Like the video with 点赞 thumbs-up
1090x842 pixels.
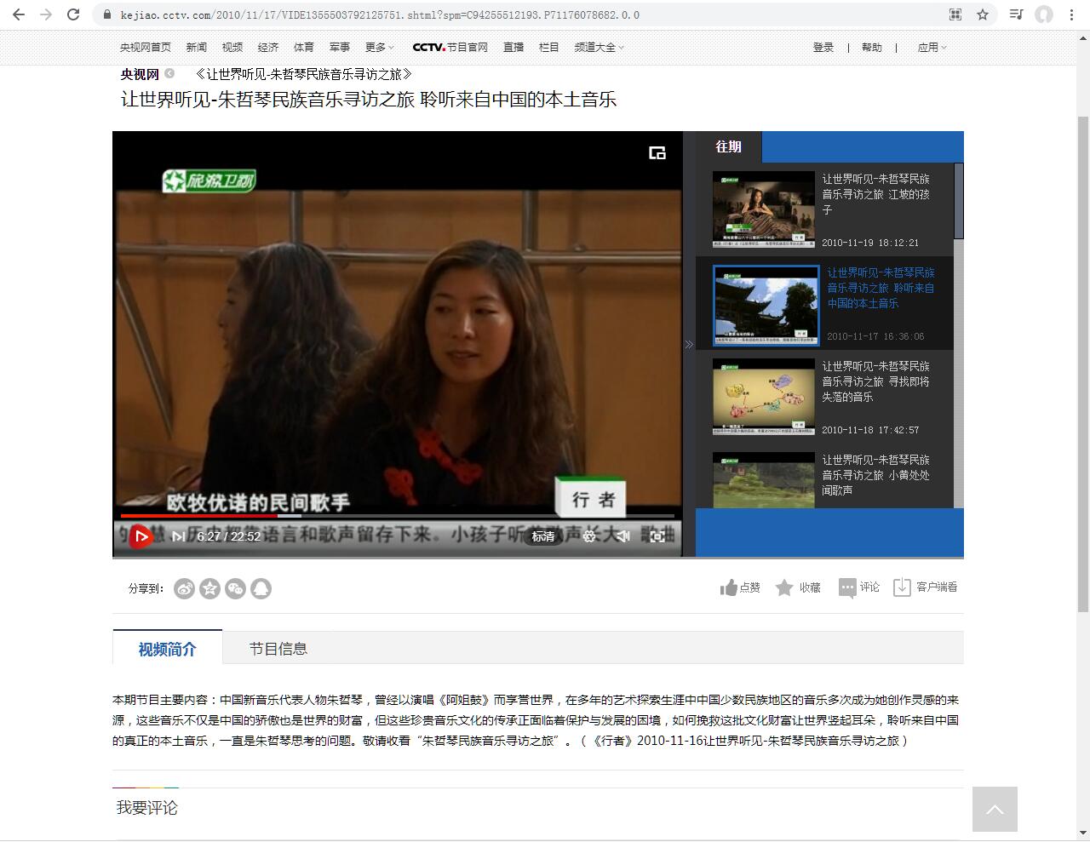pos(740,587)
